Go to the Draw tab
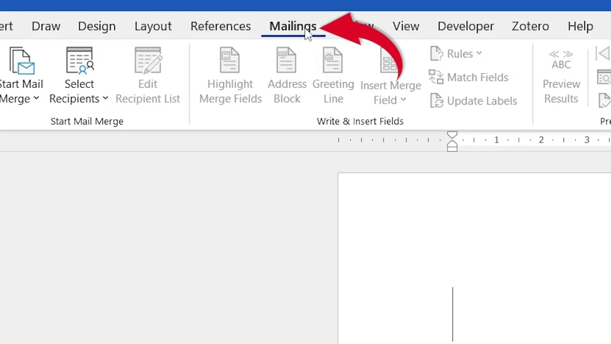Viewport: 611px width, 344px height. click(46, 26)
